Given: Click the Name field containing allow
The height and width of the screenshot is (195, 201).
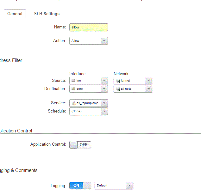Looking at the screenshot, I should (89, 27).
